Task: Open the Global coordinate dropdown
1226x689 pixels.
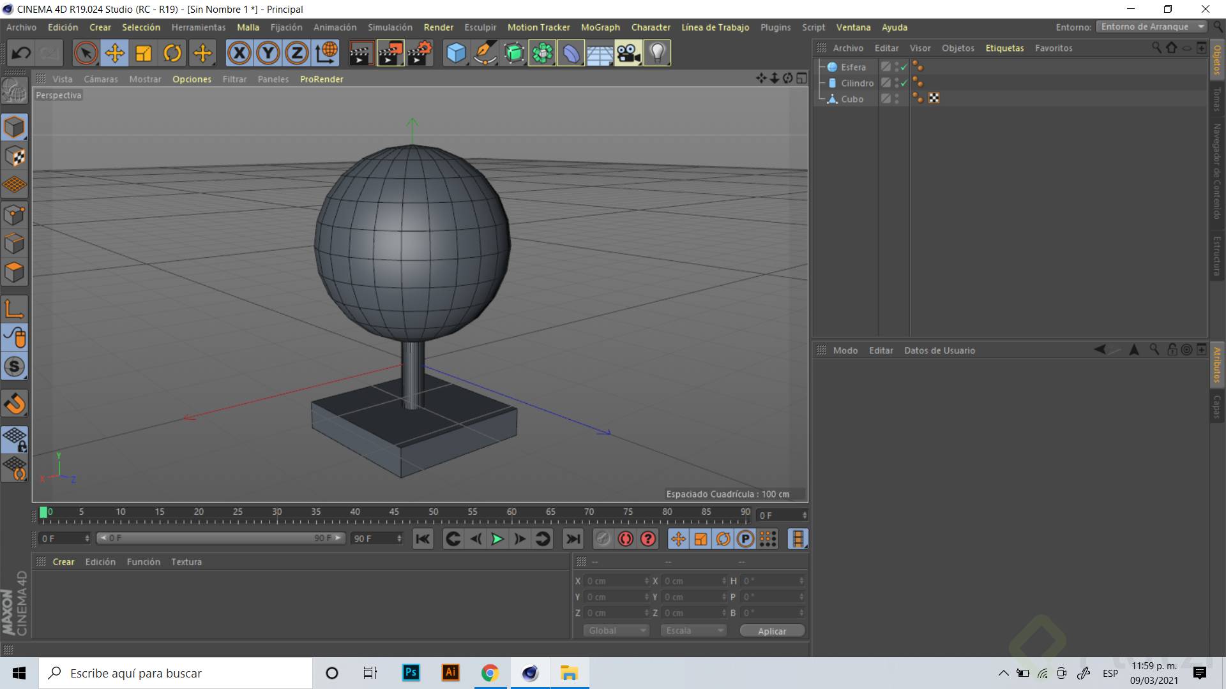Action: pos(616,630)
